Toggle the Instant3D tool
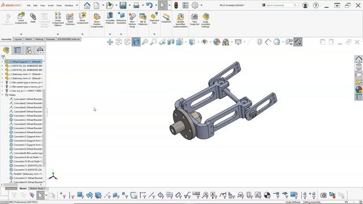This screenshot has height=204, width=363. tap(166, 18)
